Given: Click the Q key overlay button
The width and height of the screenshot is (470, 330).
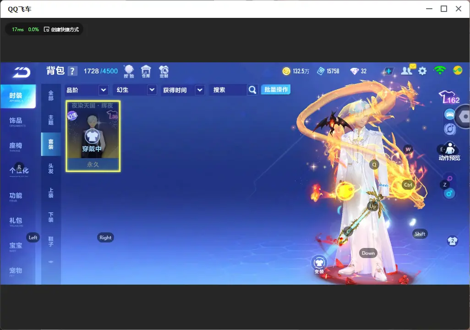Looking at the screenshot, I should click(x=374, y=165).
